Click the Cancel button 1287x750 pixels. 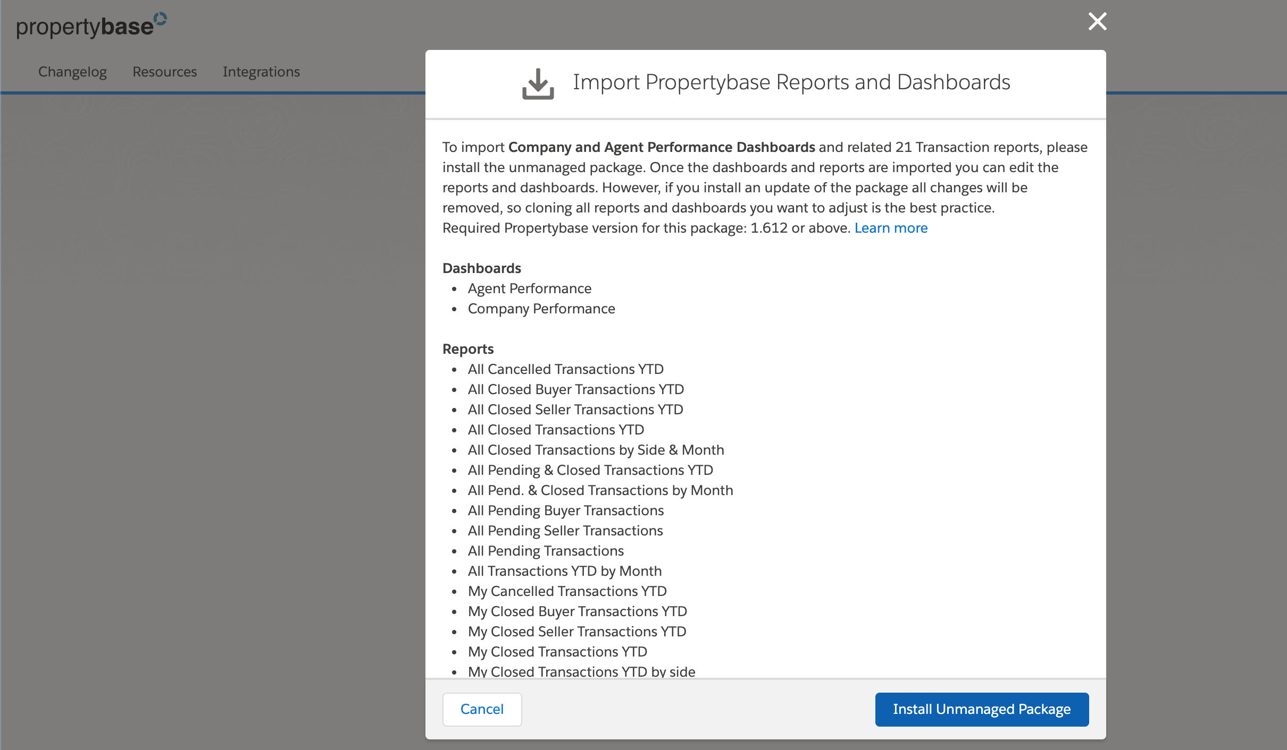pyautogui.click(x=481, y=709)
